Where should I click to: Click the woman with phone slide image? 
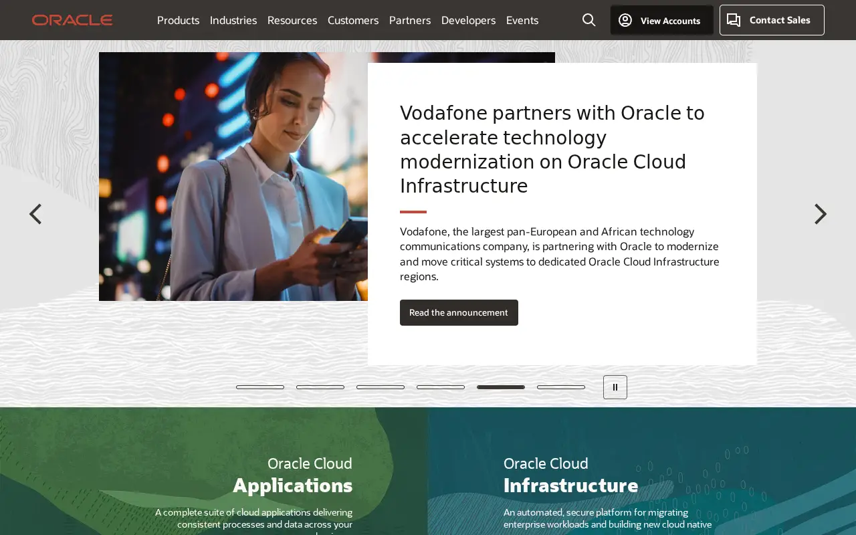pyautogui.click(x=233, y=177)
